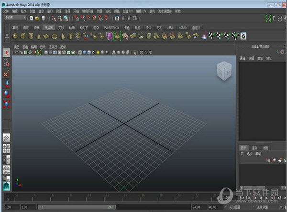Click the layer editor horizontal scrollbar
Screen dimensions: 287x212
(x=254, y=188)
